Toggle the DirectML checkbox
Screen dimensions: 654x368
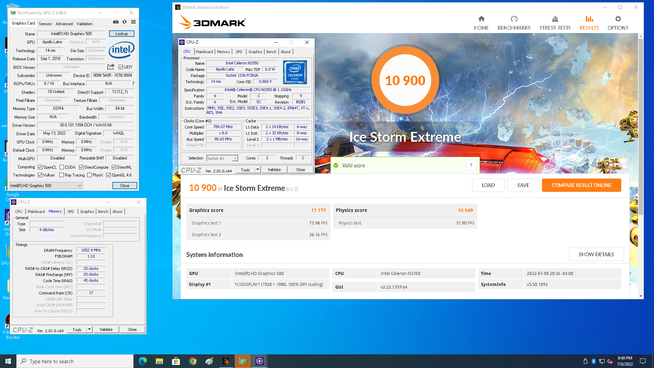[x=114, y=167]
